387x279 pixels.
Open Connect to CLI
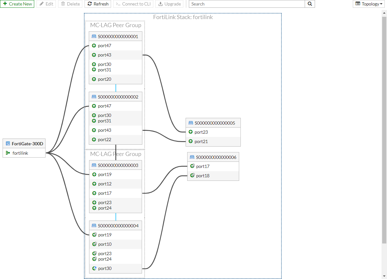133,4
